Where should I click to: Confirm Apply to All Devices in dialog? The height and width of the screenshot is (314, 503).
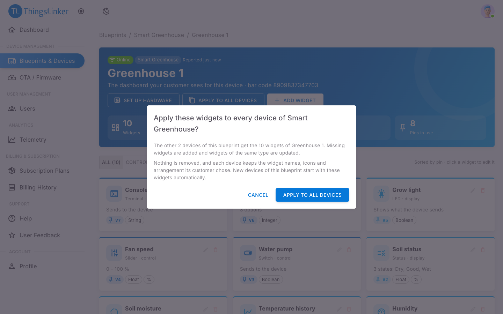[x=312, y=195]
